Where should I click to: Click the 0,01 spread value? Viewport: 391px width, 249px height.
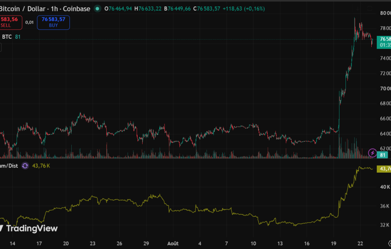tap(29, 23)
